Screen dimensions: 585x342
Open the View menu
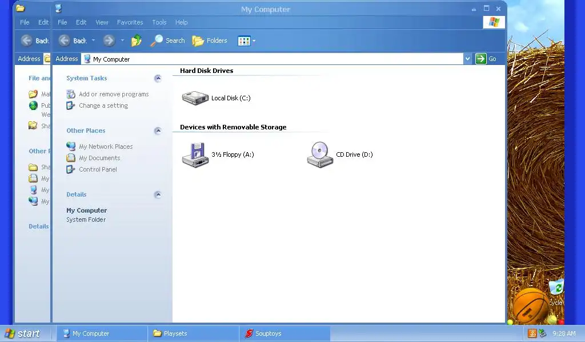102,22
